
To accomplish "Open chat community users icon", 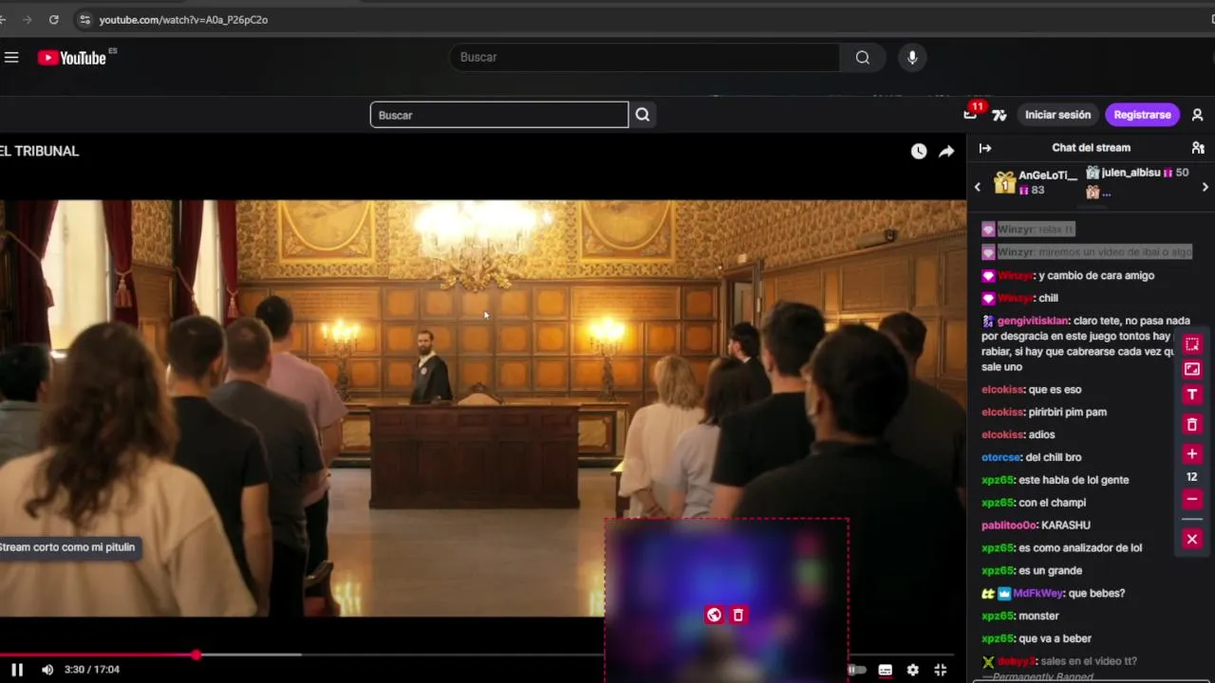I will coord(1198,148).
